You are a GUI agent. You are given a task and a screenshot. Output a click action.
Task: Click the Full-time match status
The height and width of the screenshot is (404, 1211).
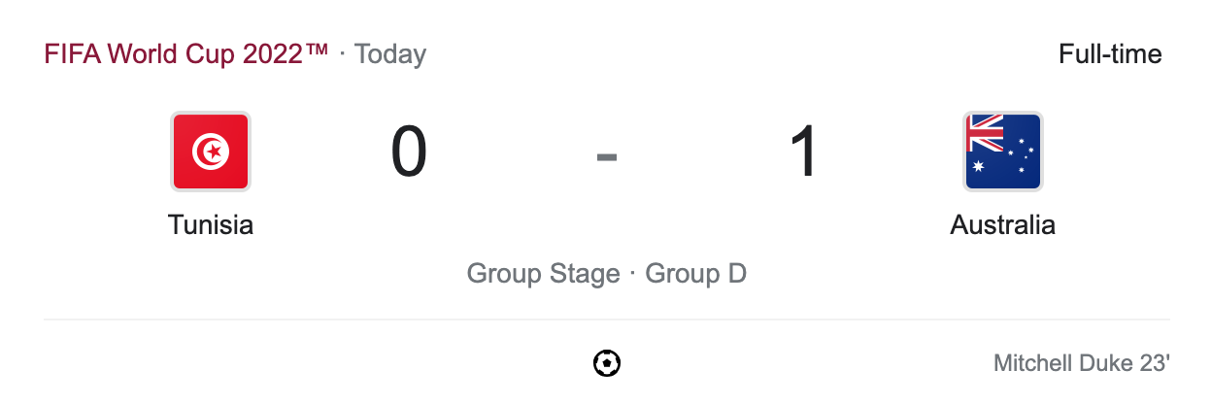point(1110,53)
